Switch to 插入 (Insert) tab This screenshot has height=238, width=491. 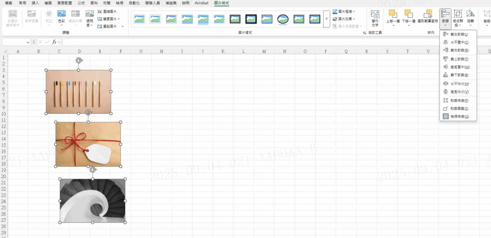point(35,3)
